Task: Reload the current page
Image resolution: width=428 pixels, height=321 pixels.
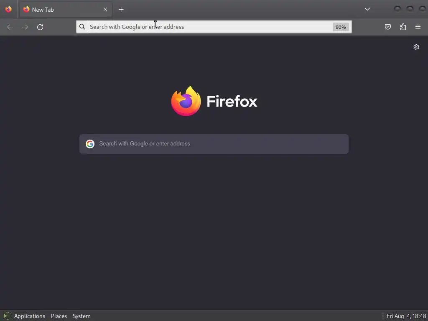Action: click(x=40, y=27)
